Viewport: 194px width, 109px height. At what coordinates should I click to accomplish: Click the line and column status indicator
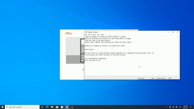tap(141, 78)
